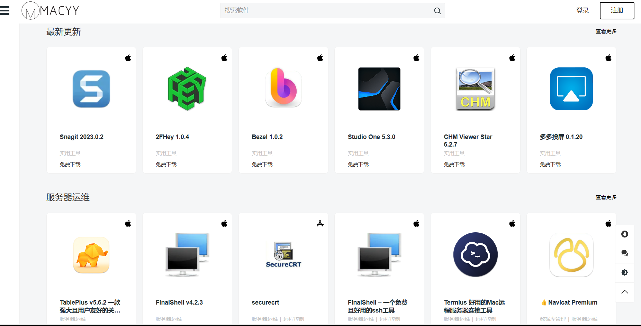Click 远程控制 tag under Termius
The height and width of the screenshot is (326, 641).
(x=486, y=319)
